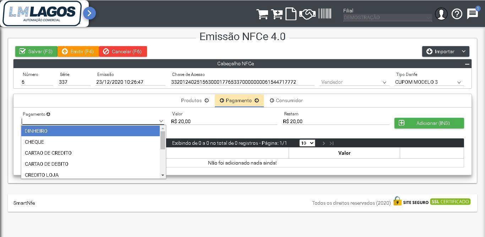The width and height of the screenshot is (485, 237).
Task: Collapse the Cabeçalho NFCe panel
Action: coord(467,64)
